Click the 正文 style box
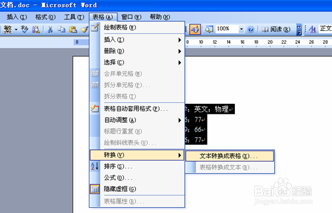The width and height of the screenshot is (332, 213). click(326, 29)
